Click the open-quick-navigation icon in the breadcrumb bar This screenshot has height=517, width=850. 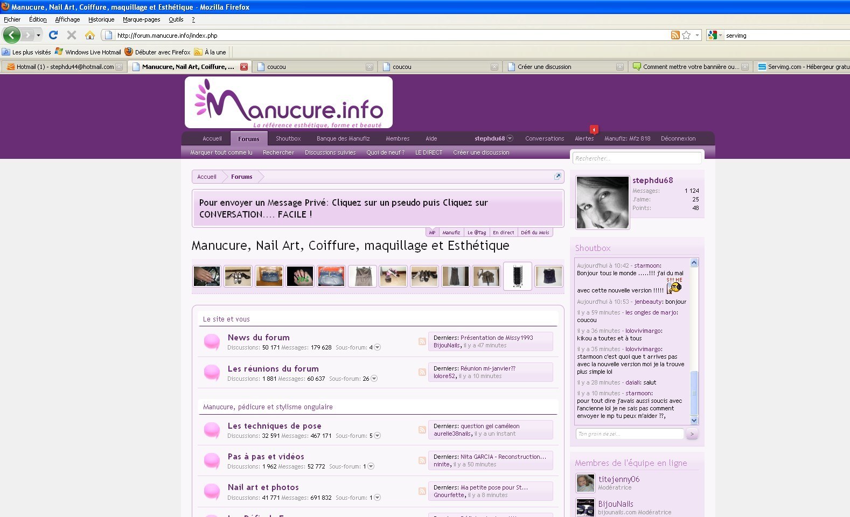coord(558,176)
